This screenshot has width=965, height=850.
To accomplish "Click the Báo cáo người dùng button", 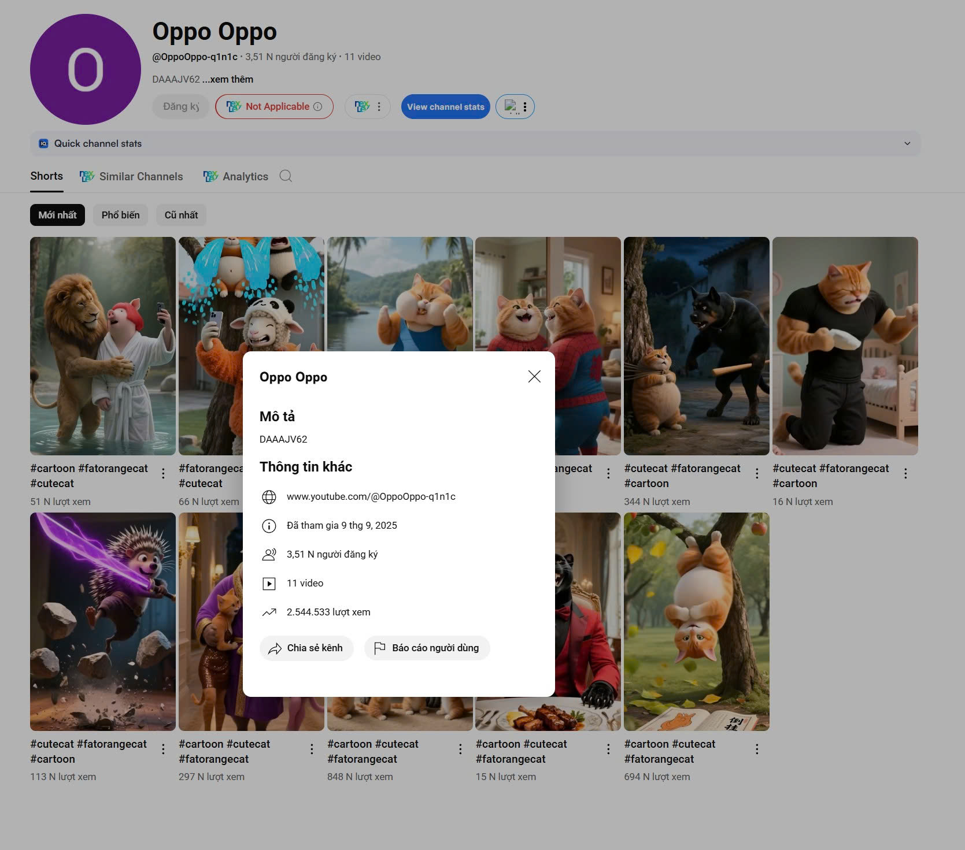I will [427, 648].
